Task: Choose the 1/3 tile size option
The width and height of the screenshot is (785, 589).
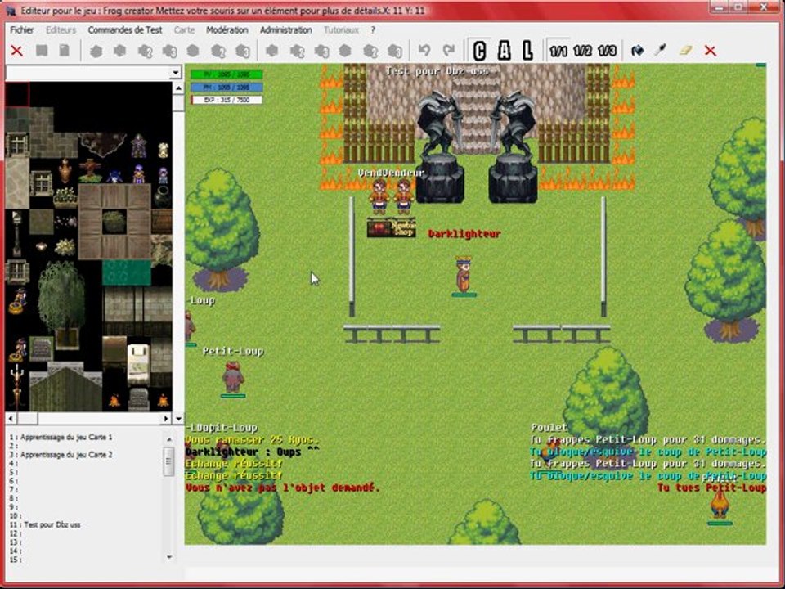Action: coord(607,51)
